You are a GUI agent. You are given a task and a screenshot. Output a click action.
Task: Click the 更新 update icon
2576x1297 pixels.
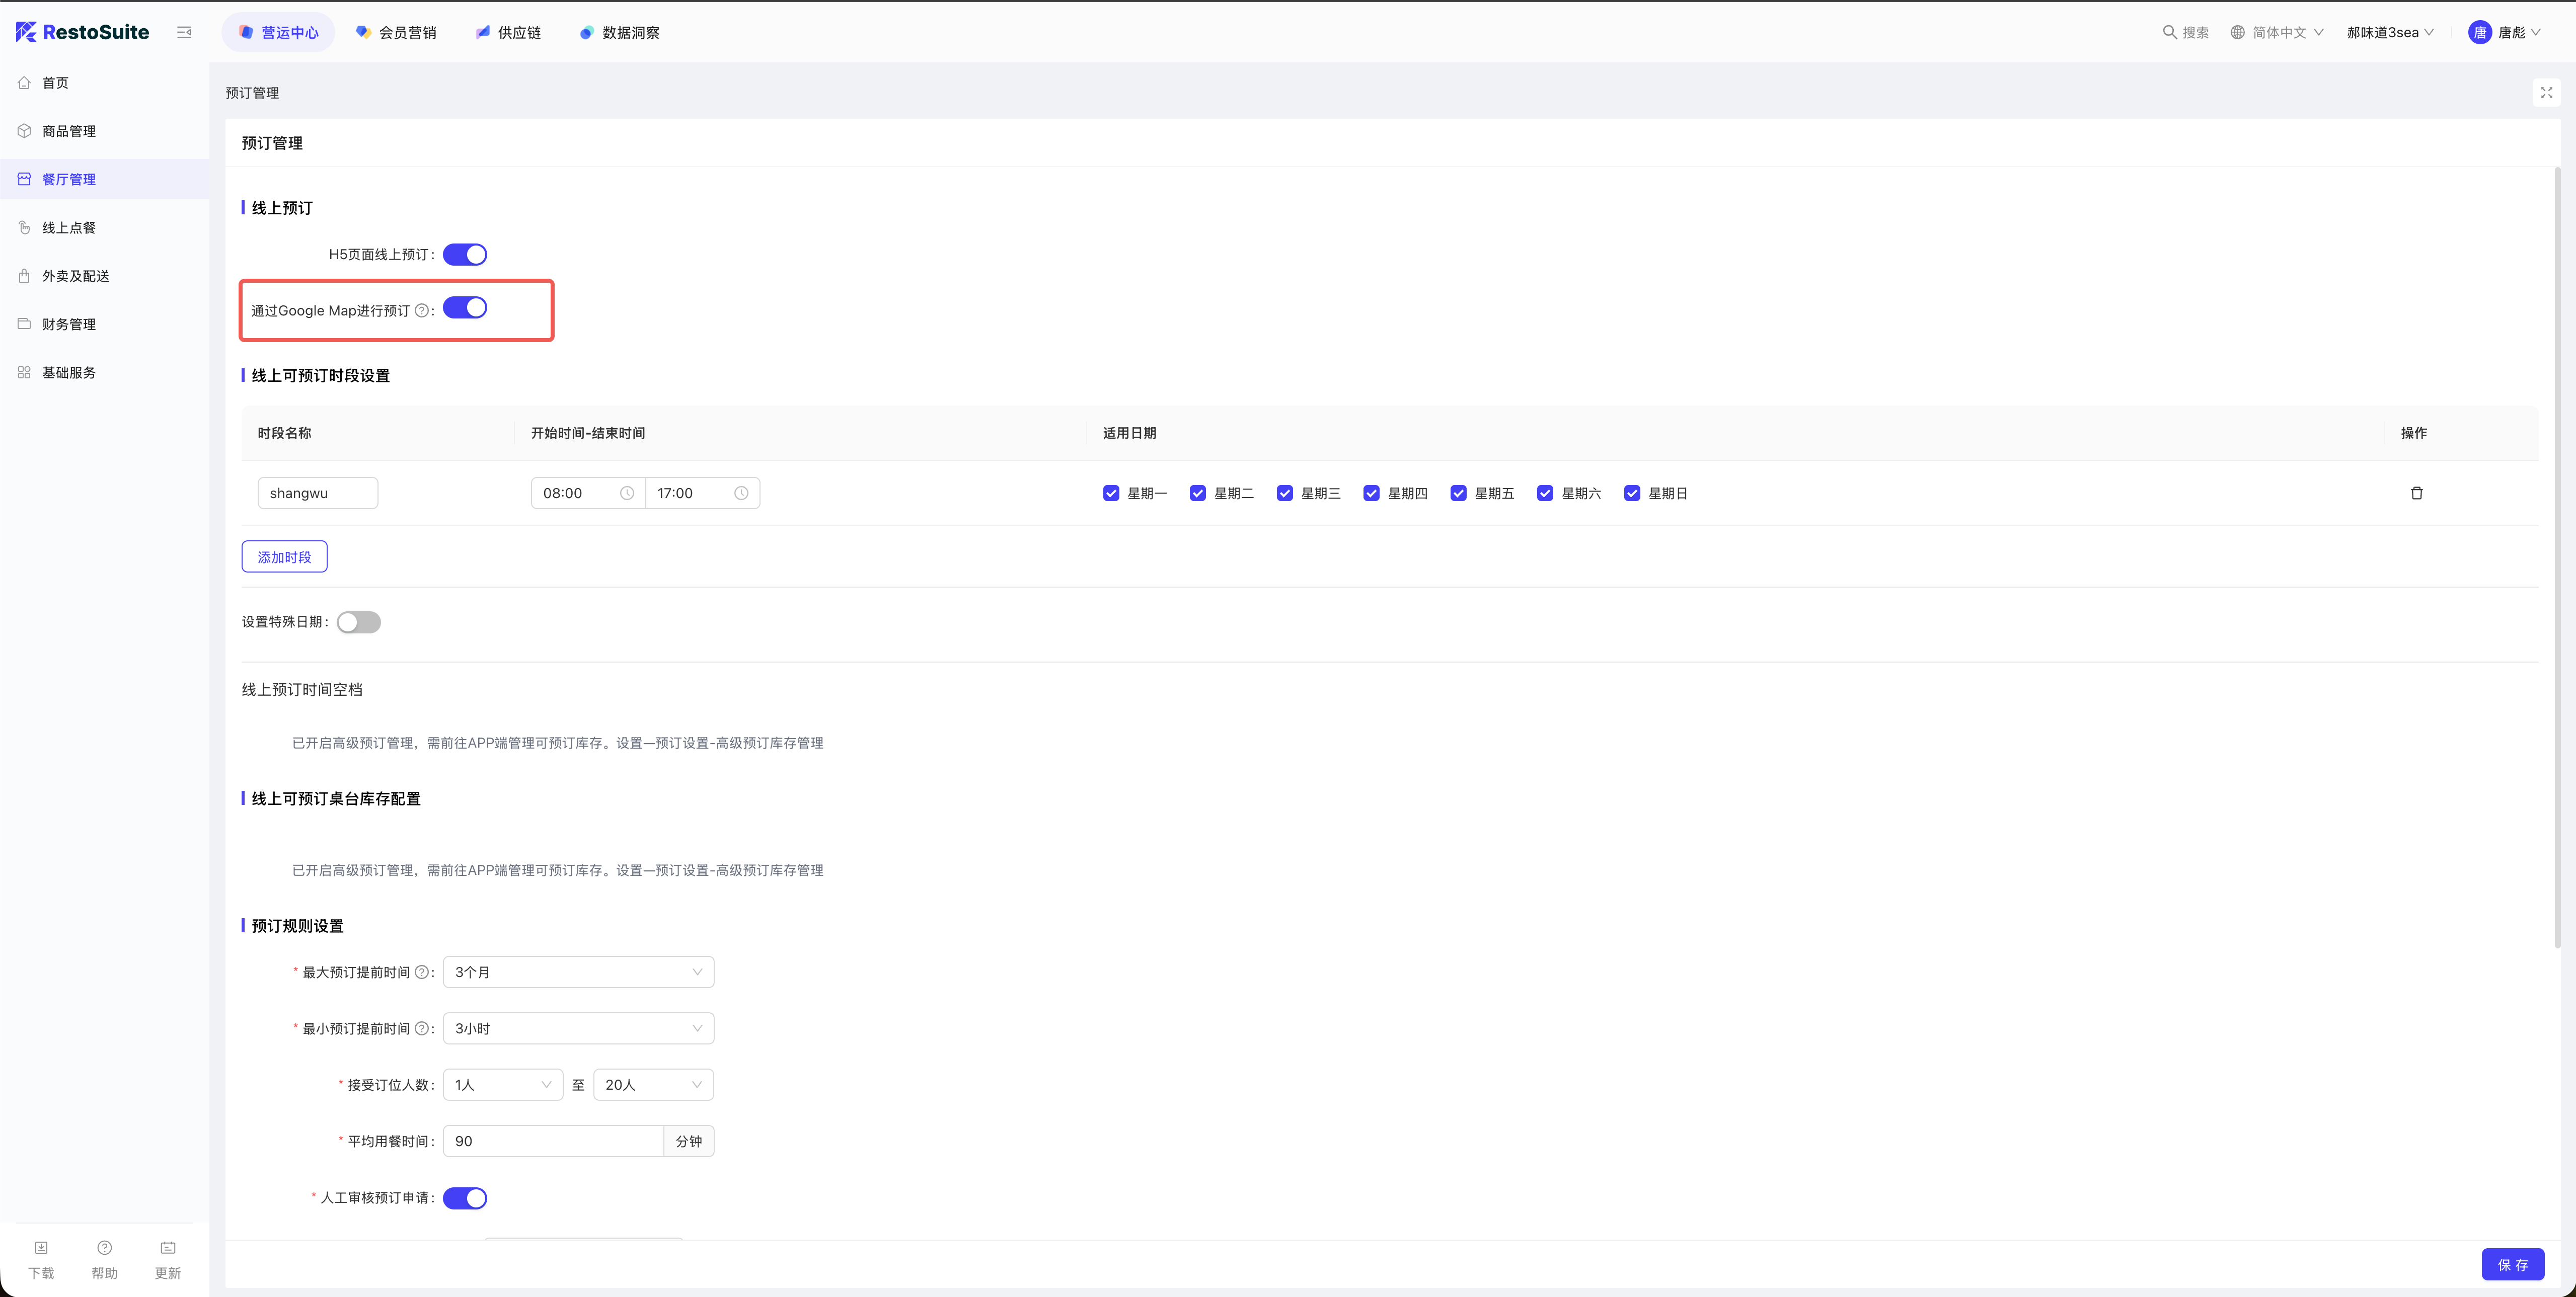tap(168, 1248)
